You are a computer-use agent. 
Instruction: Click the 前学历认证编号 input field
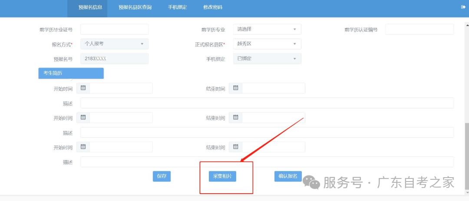(419, 29)
